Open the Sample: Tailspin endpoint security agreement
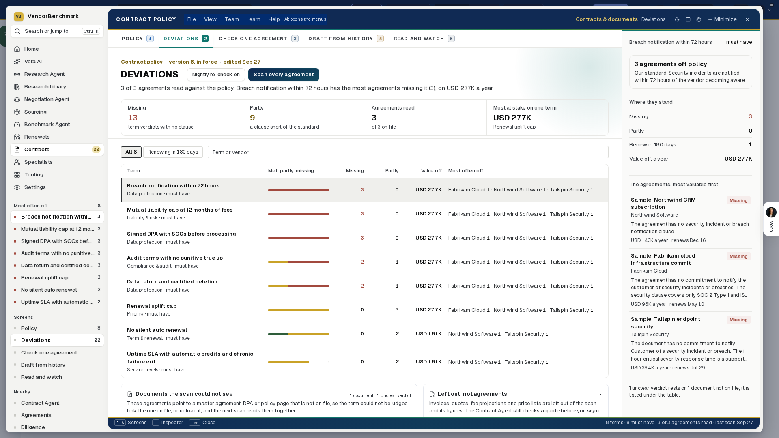Screen dimensions: 779x438 pos(691,344)
